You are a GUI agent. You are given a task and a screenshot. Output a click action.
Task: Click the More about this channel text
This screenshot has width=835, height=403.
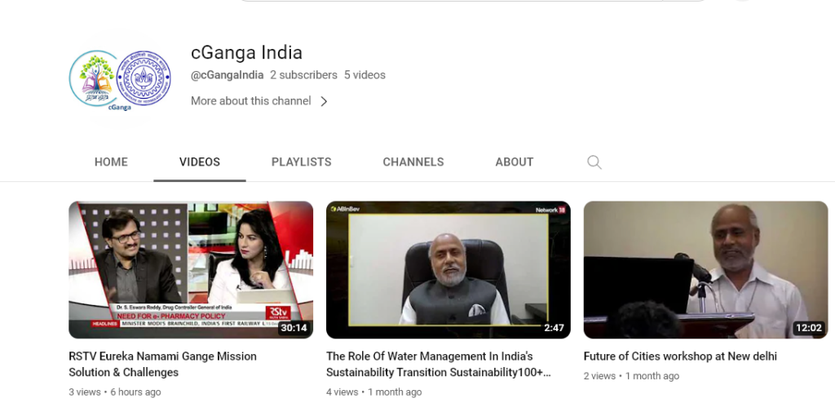tap(250, 101)
